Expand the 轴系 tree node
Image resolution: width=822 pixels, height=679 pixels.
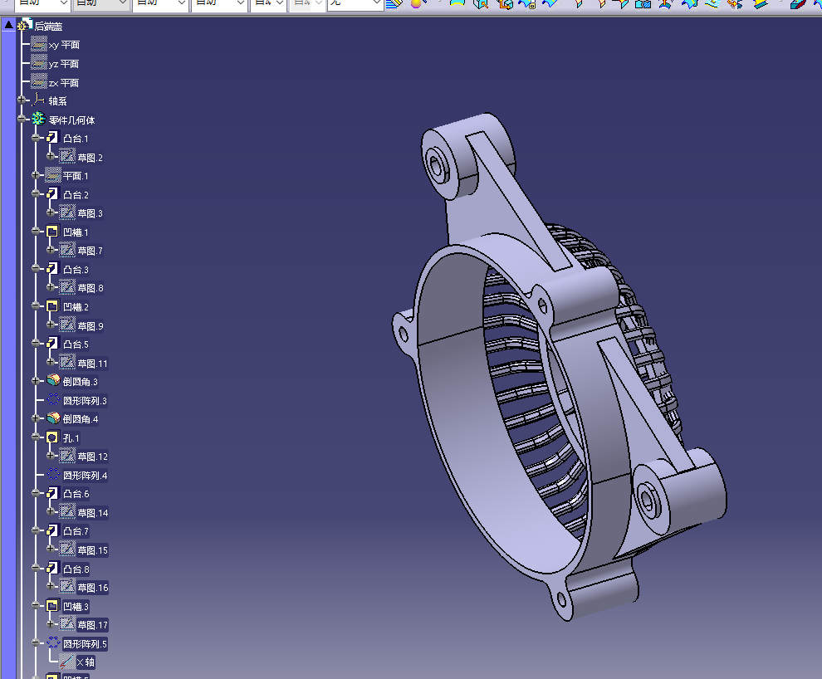(22, 100)
